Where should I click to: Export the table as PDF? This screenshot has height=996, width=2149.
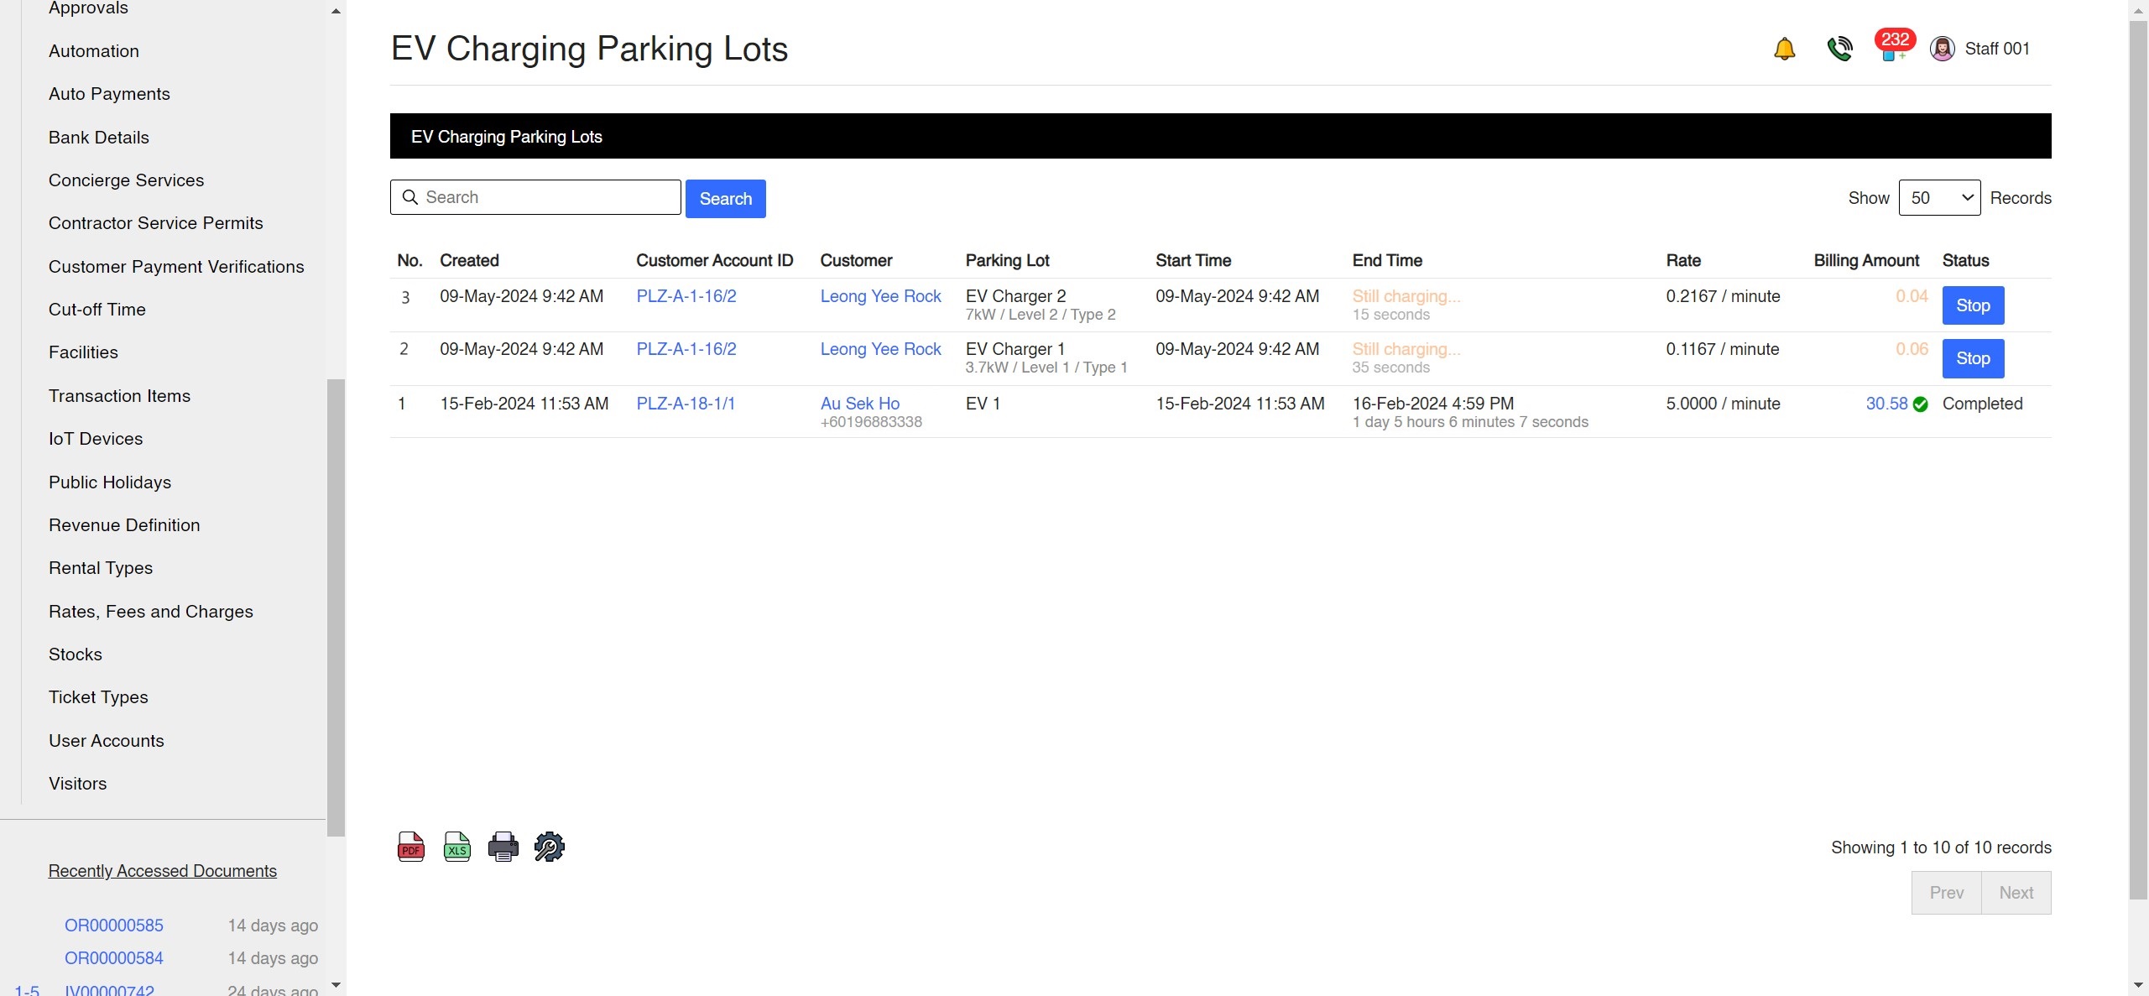pyautogui.click(x=410, y=846)
